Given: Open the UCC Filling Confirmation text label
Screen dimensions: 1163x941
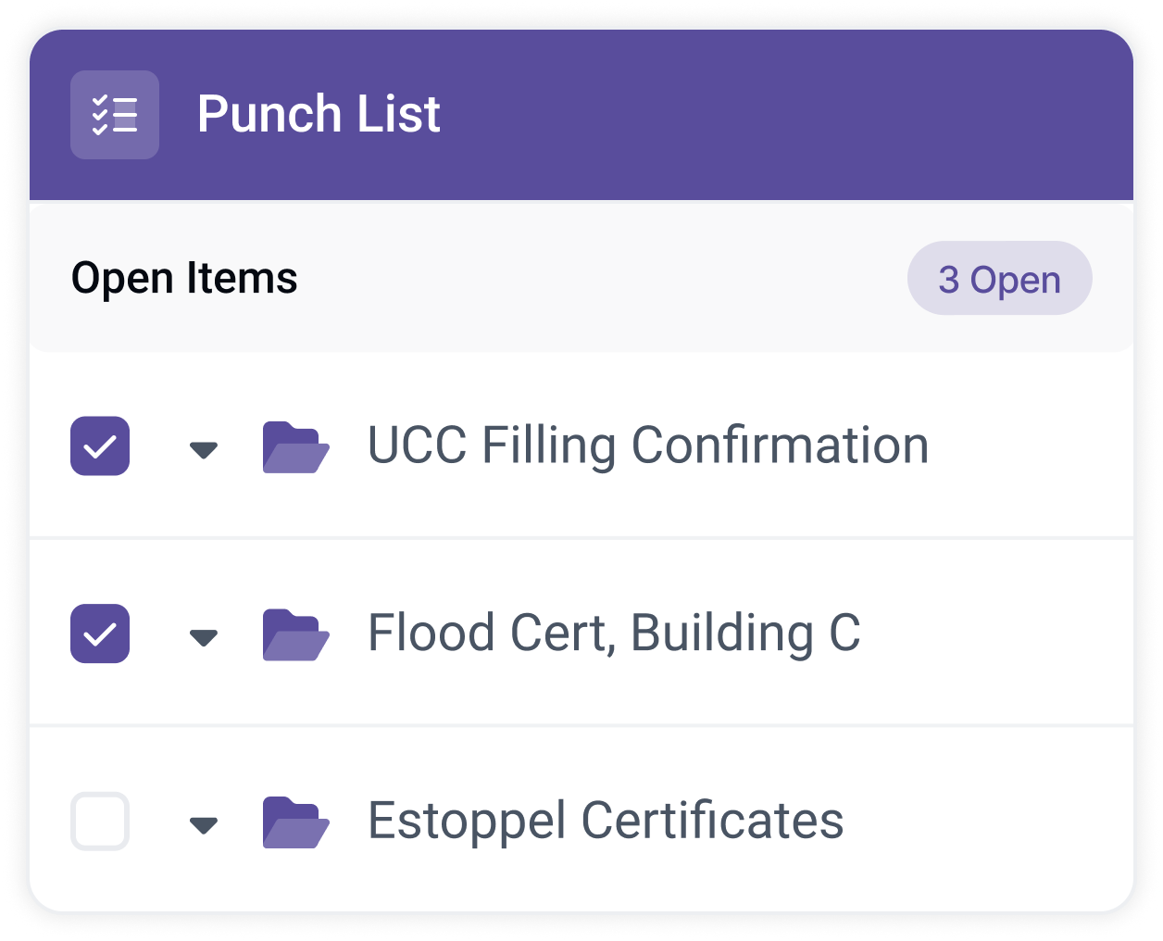Looking at the screenshot, I should tap(648, 445).
